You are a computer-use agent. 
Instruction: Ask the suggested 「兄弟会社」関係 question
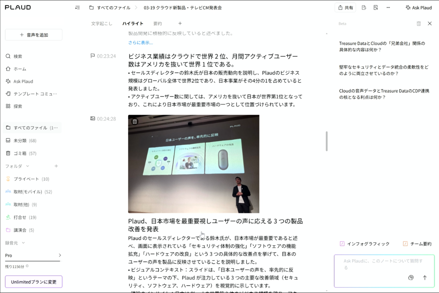pyautogui.click(x=382, y=46)
